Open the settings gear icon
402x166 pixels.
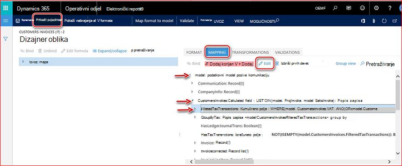376,8
